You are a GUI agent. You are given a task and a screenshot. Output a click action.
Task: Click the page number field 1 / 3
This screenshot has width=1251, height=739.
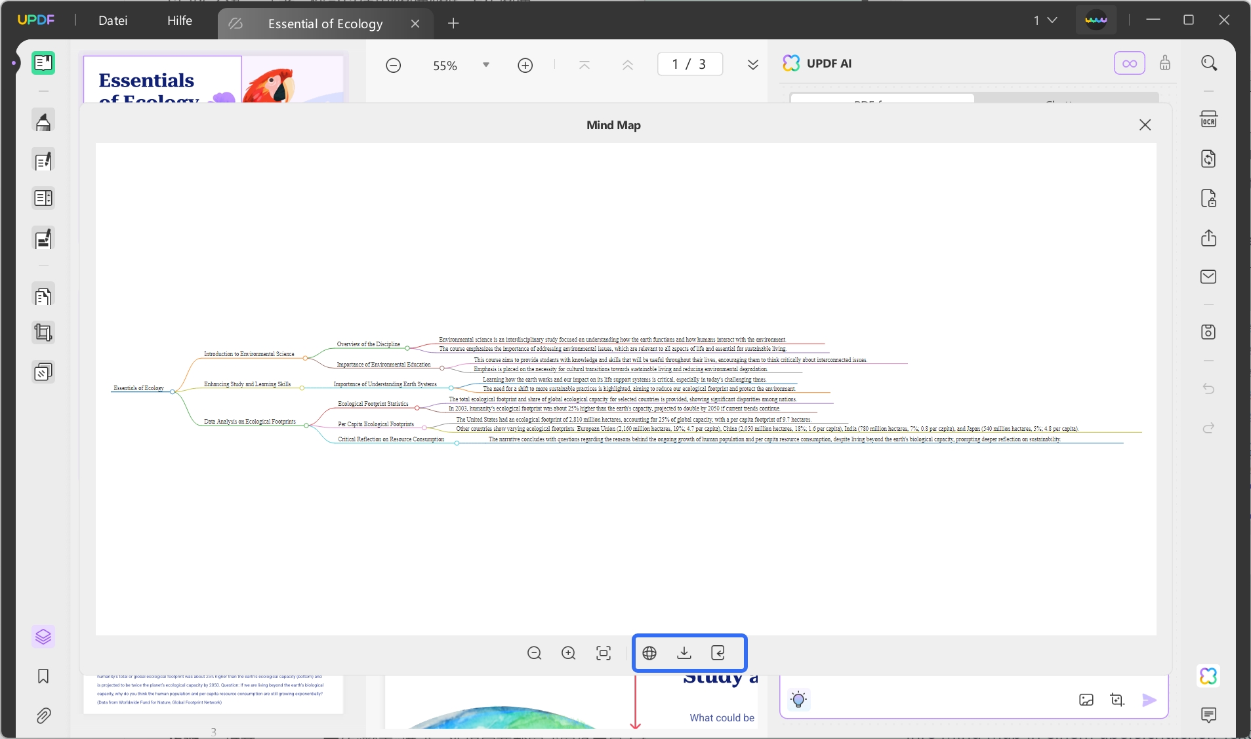[x=689, y=64]
